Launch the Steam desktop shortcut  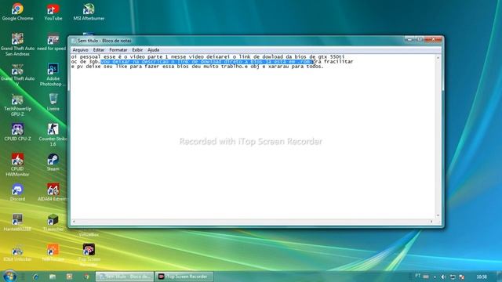tap(53, 162)
